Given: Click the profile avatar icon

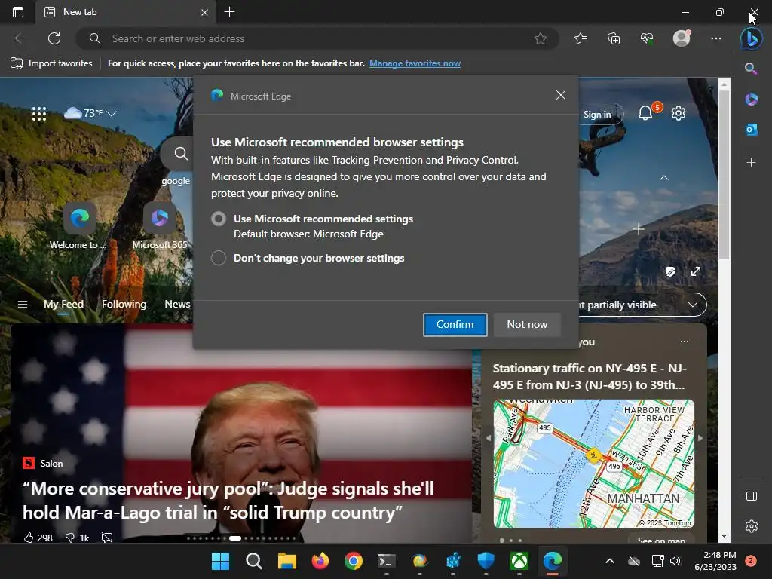Looking at the screenshot, I should (682, 38).
